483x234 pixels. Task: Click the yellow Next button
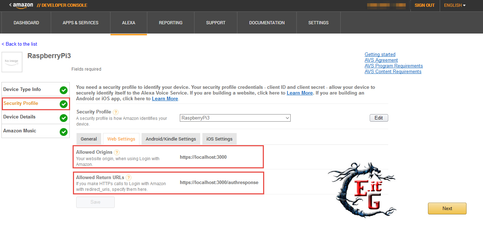[x=447, y=208]
